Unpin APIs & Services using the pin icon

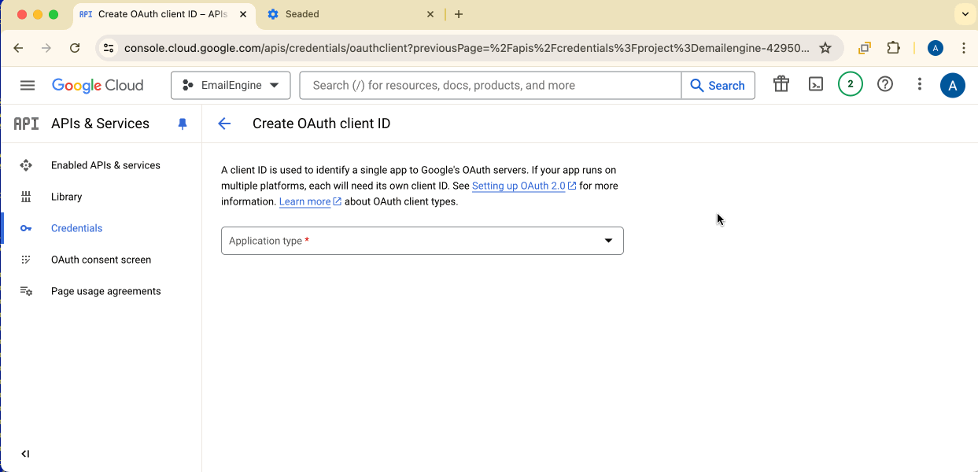(x=182, y=124)
